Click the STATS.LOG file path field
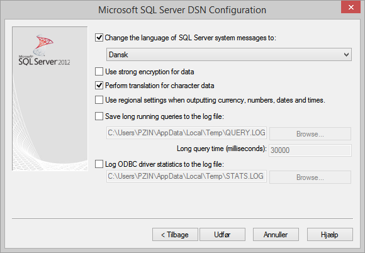365x253 pixels. point(186,176)
